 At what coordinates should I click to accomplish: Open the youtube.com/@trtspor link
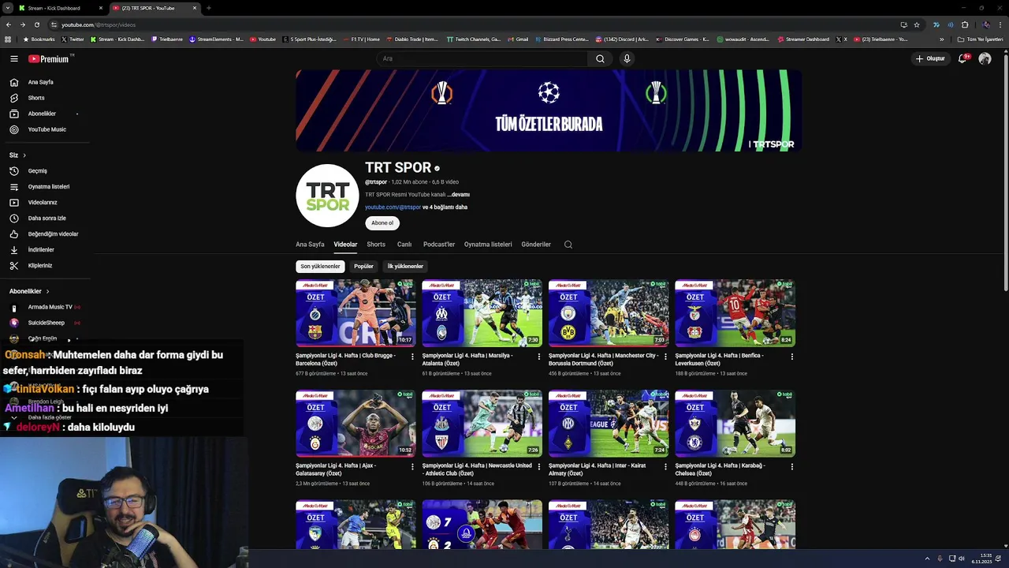[393, 207]
